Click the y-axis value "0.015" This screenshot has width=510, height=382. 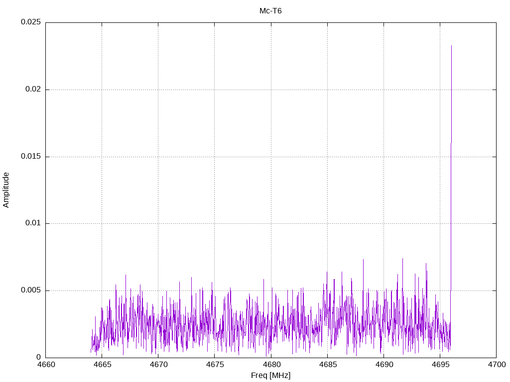(x=31, y=157)
